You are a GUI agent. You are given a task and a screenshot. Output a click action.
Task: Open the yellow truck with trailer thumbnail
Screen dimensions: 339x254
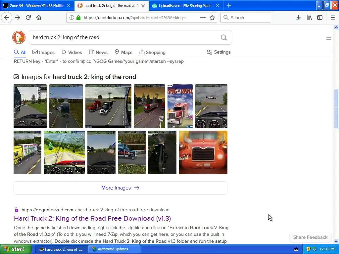27,152
